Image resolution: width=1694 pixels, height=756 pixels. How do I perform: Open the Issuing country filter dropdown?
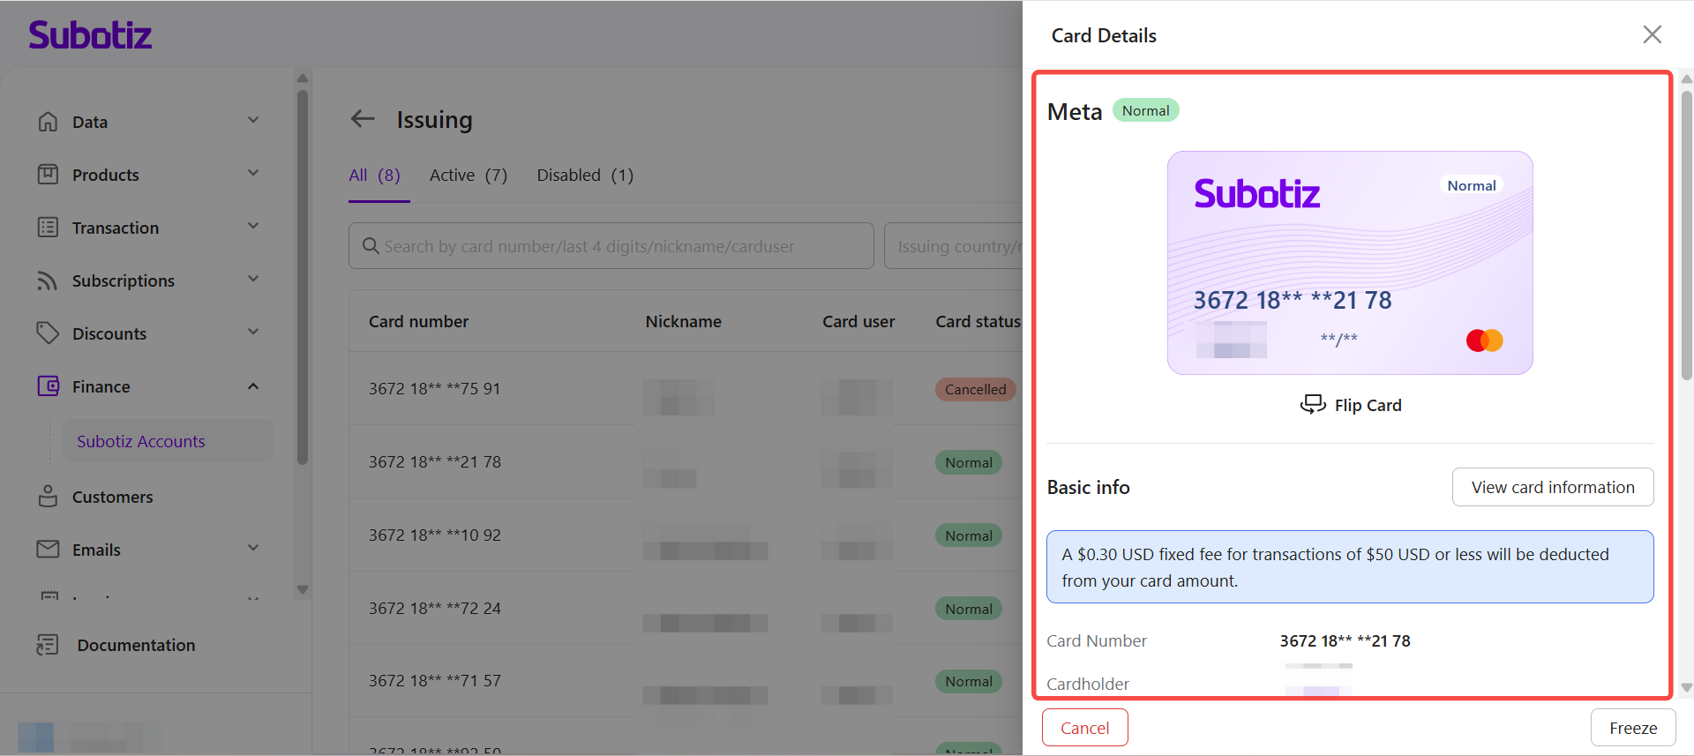(x=954, y=246)
